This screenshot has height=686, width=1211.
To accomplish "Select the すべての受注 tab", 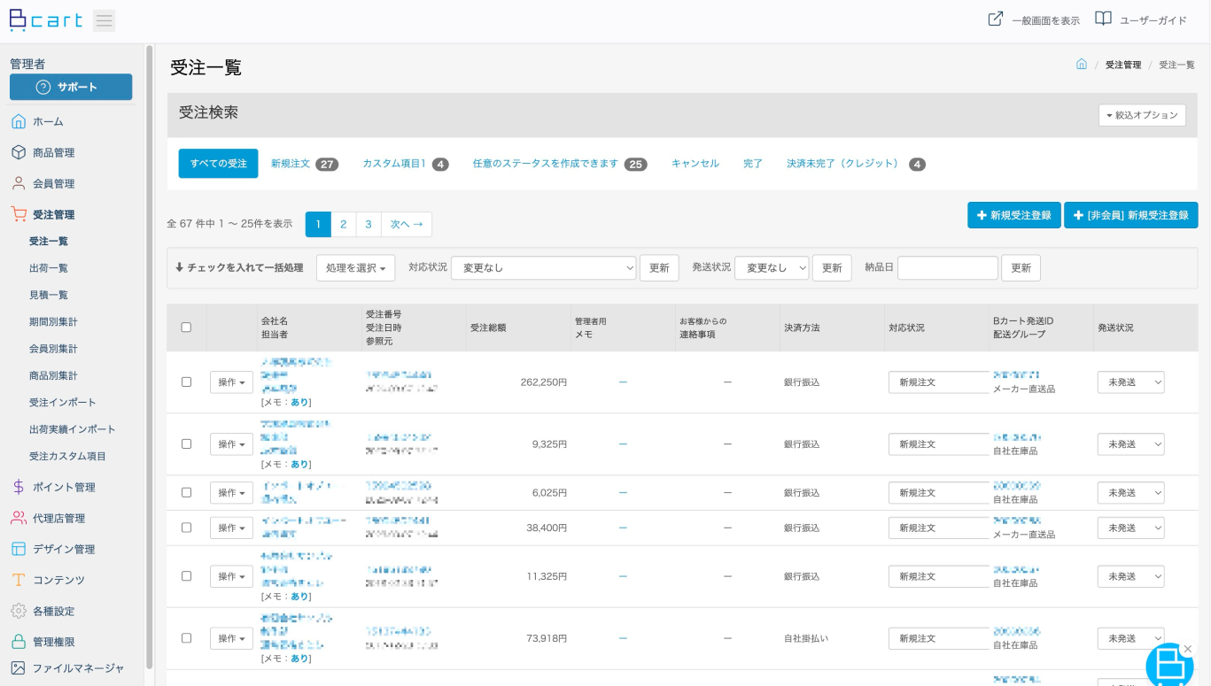I will coord(218,164).
